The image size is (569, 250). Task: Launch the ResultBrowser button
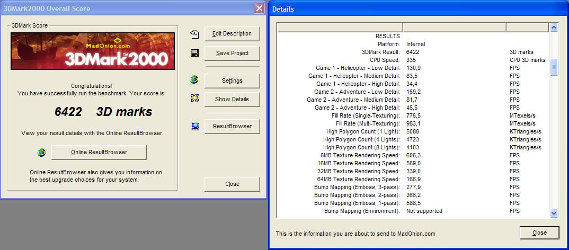232,127
